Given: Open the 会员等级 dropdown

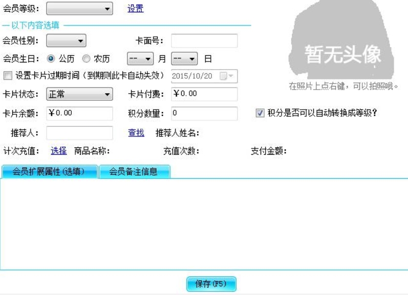Looking at the screenshot, I should click(x=79, y=9).
